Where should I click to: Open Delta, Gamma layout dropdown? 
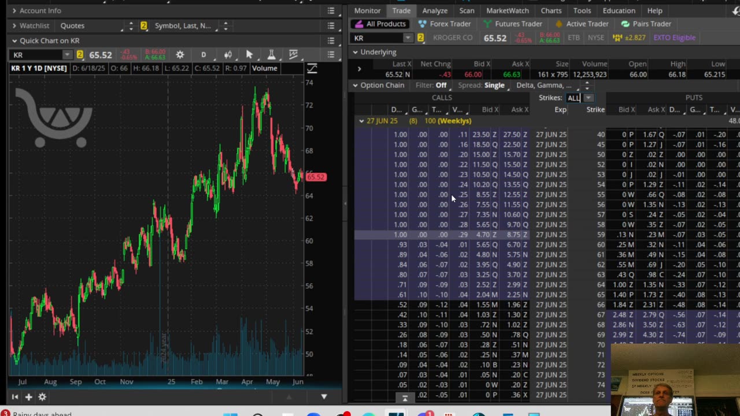[547, 85]
